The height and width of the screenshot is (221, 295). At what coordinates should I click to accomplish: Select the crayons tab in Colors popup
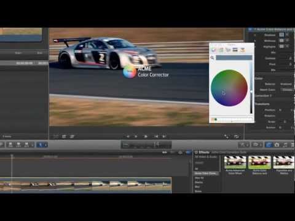point(243,50)
